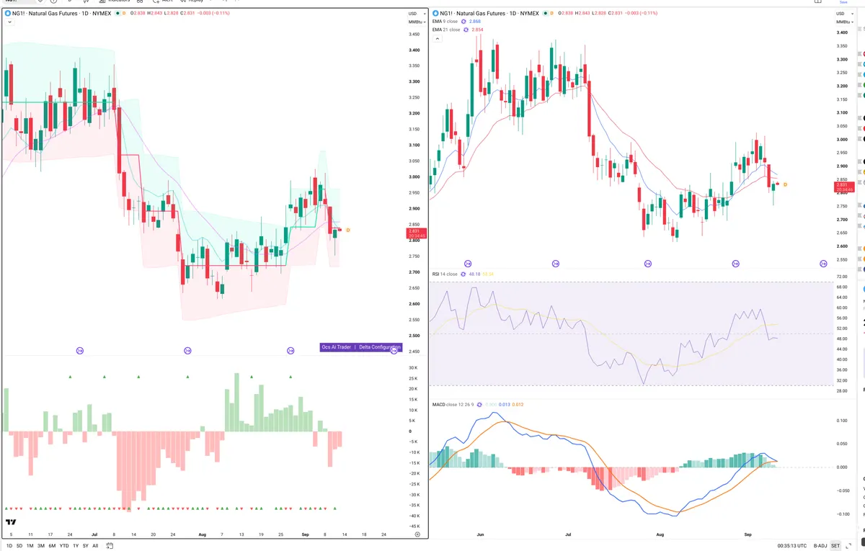Open chart settings gear on left time axis
865x551 pixels.
[x=417, y=534]
